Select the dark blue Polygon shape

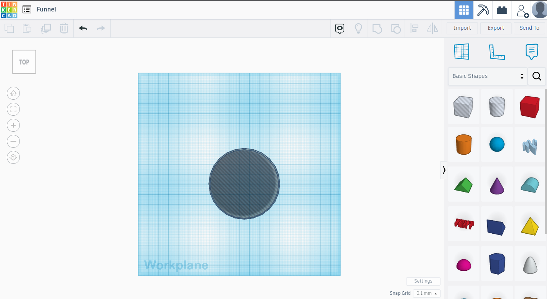[497, 264]
